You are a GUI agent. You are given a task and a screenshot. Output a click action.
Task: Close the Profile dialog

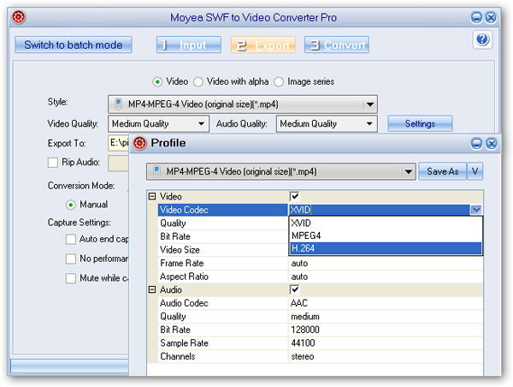click(x=492, y=144)
